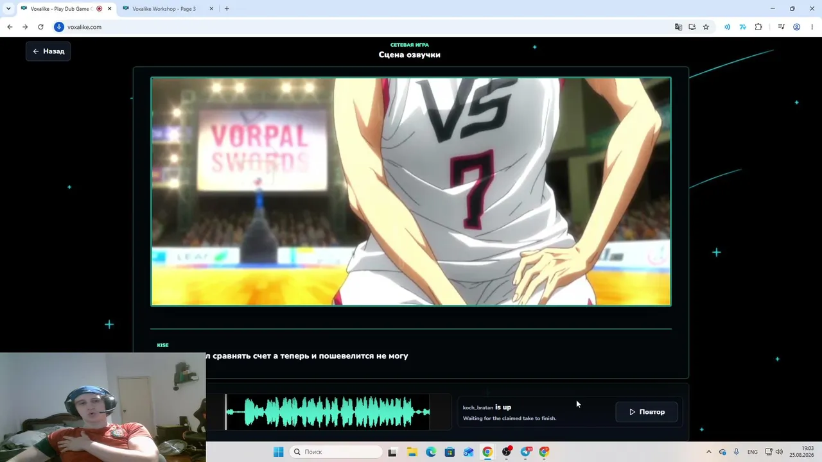The height and width of the screenshot is (462, 822).
Task: Click the СЕТЕВАЯ ИГРА label
Action: coord(410,45)
